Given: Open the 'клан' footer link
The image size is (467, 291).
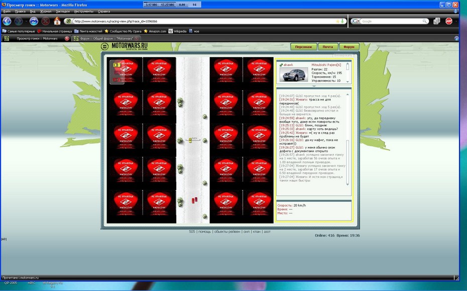Looking at the screenshot, I should (x=257, y=231).
